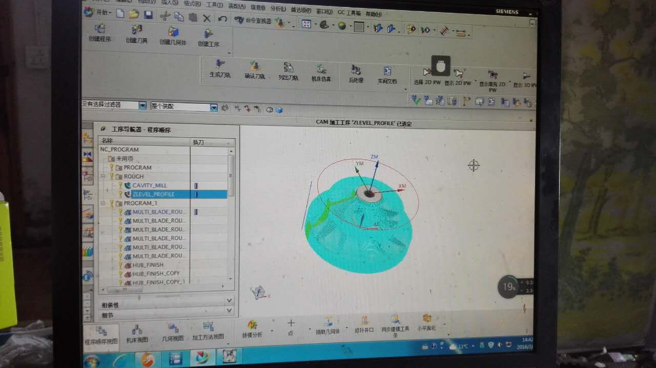Open the 装配(A) menu
Screen dimensions: 656x368
(x=236, y=6)
